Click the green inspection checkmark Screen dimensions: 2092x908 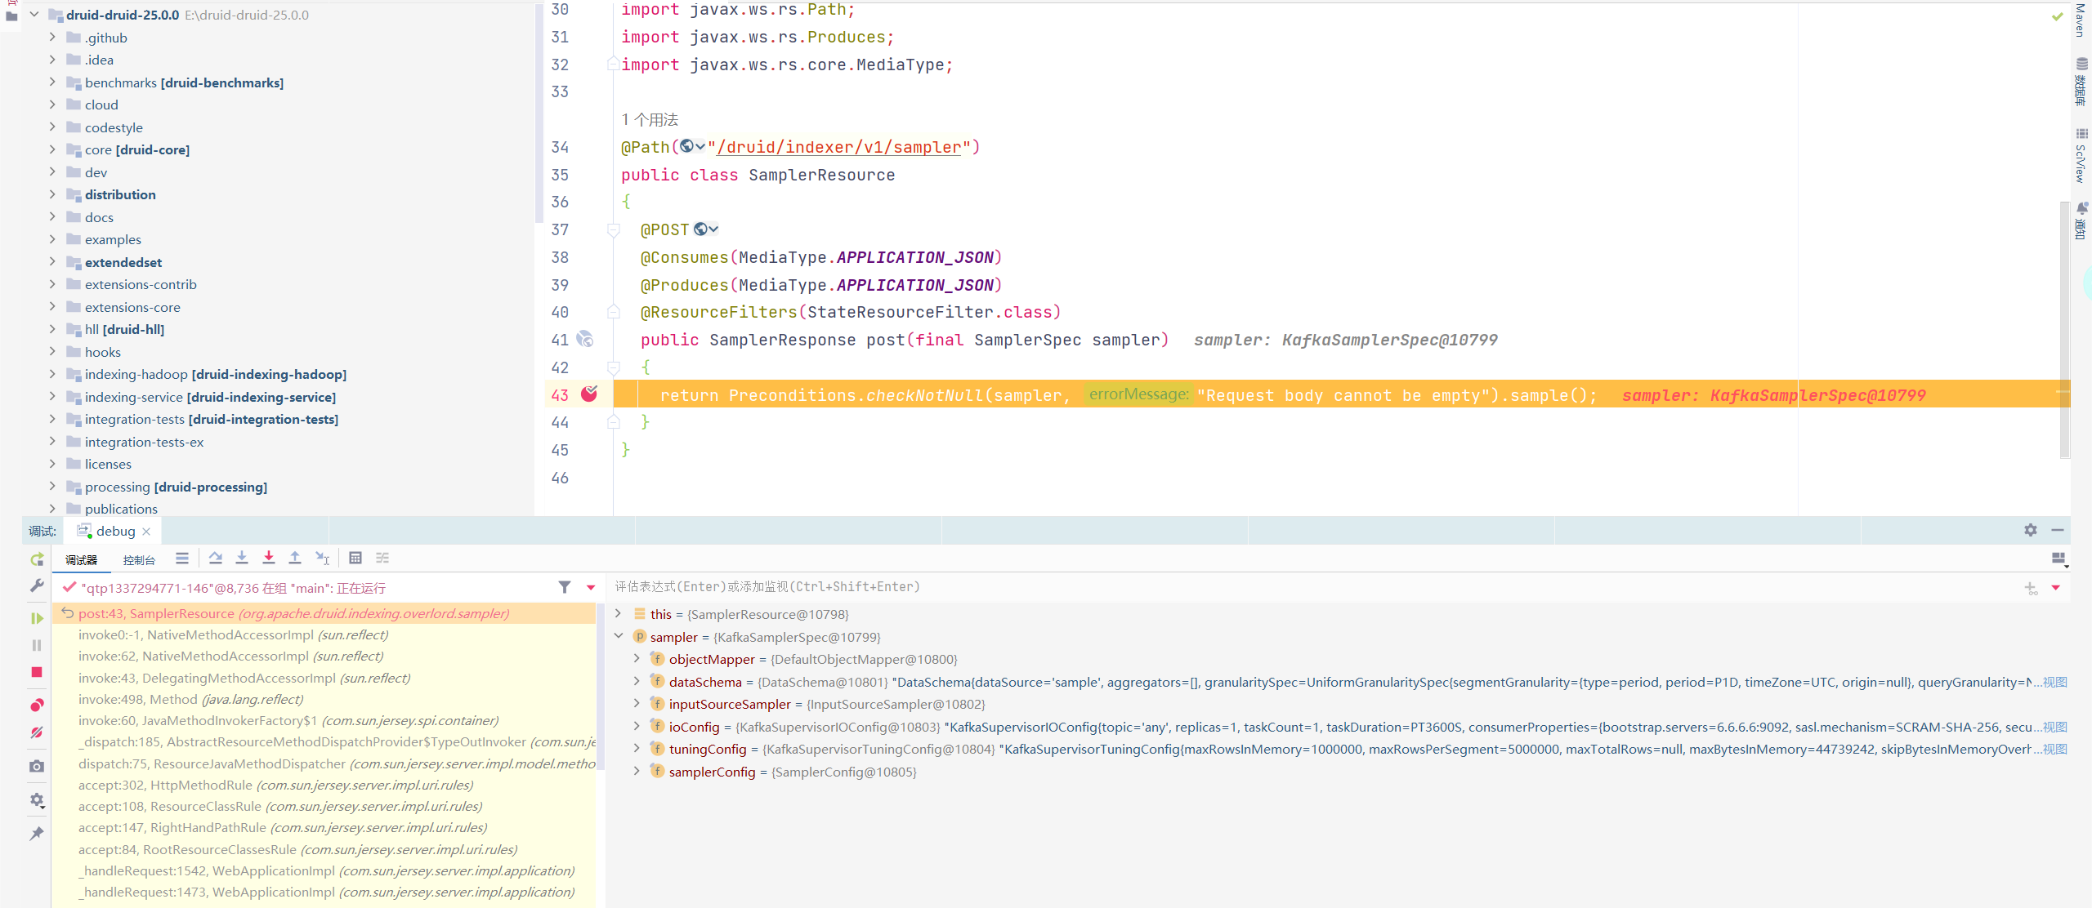coord(2058,16)
